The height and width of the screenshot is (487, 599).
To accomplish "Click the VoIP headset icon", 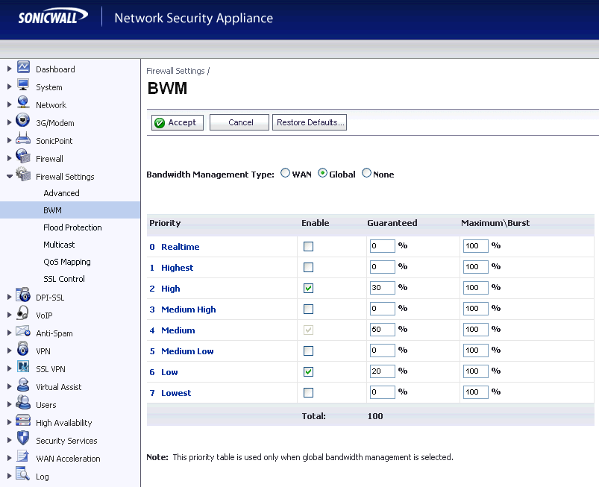I will 23,315.
